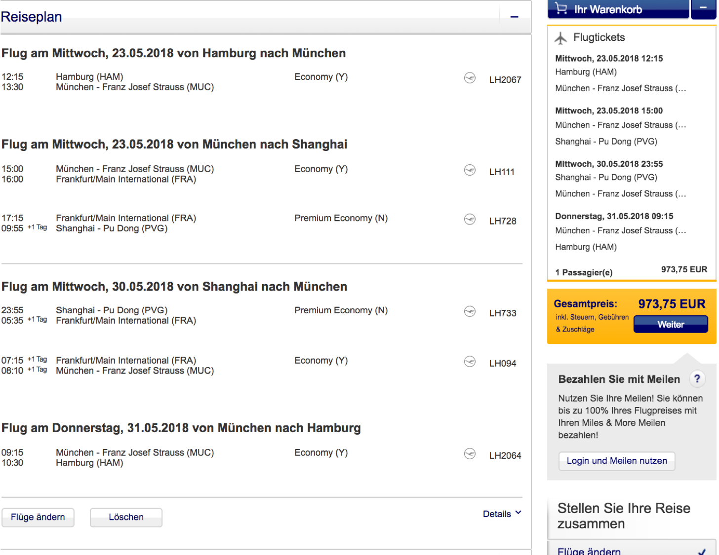Click Economy (Y) for LH094

321,361
